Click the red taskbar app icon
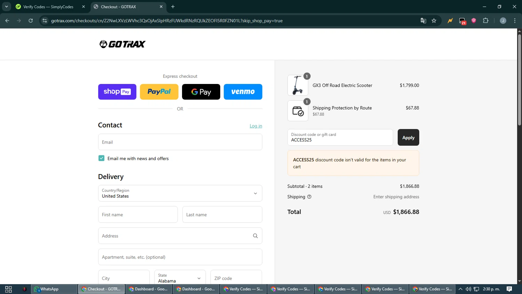 24,289
